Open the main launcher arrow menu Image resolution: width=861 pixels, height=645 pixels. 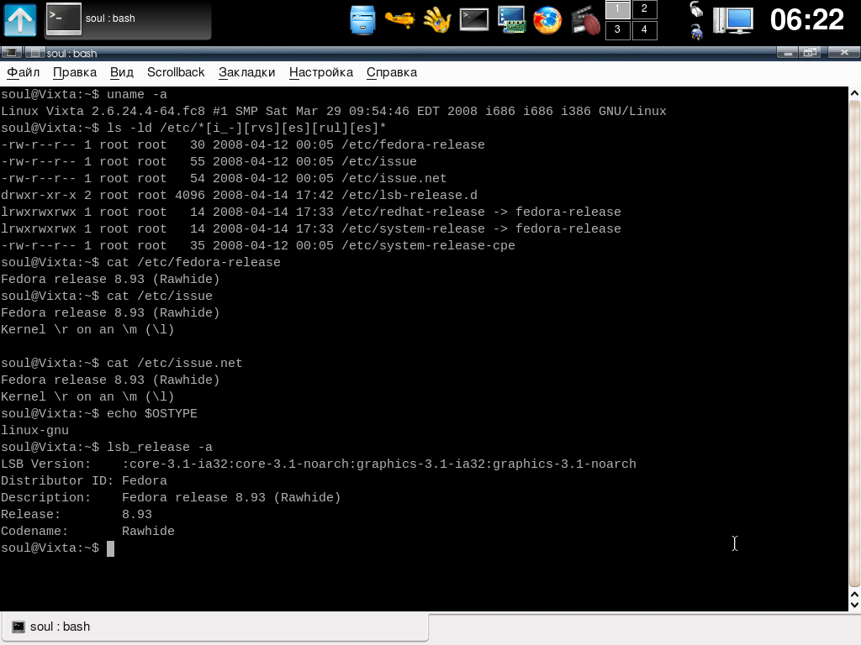pyautogui.click(x=20, y=20)
